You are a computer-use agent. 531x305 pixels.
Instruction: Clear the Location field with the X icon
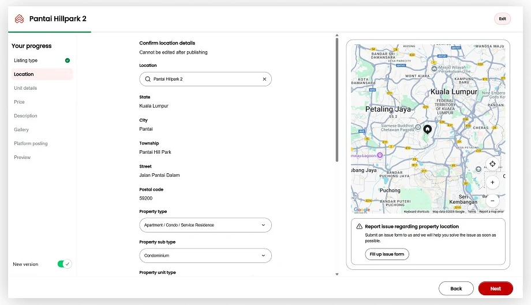pos(264,79)
